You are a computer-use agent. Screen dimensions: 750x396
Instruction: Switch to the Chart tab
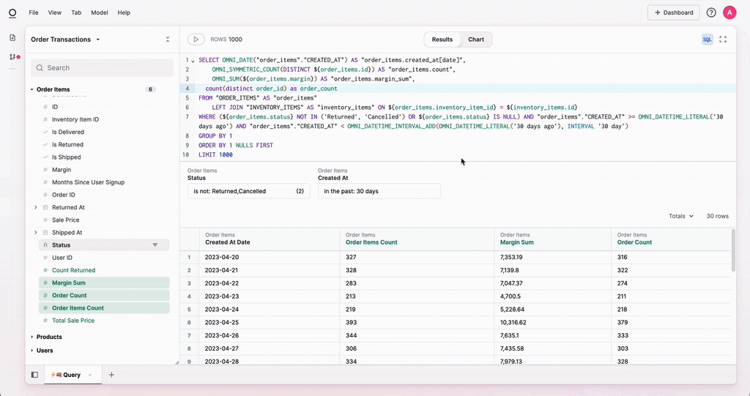(476, 40)
